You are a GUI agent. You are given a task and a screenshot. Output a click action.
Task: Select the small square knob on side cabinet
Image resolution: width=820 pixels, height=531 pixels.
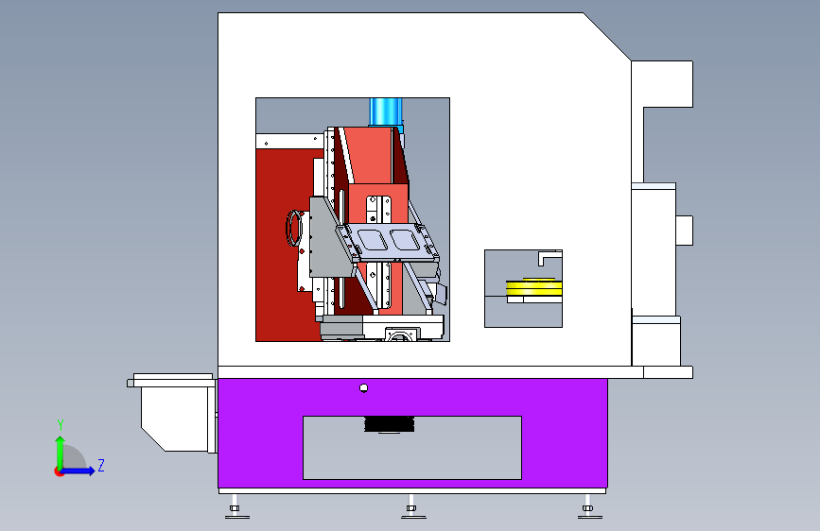pos(685,231)
